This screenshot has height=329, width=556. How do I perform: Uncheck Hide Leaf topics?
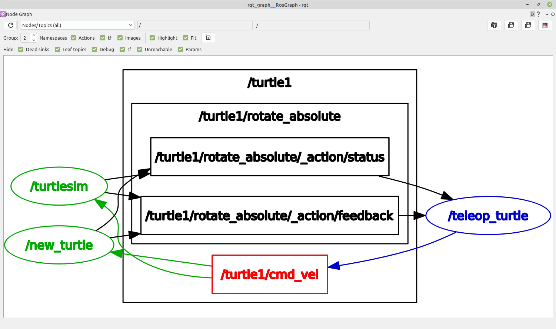pyautogui.click(x=57, y=49)
